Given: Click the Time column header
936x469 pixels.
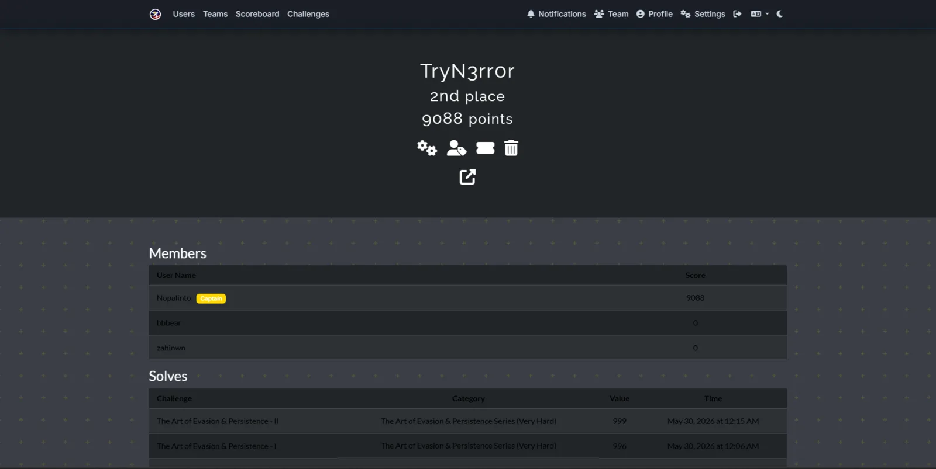Looking at the screenshot, I should coord(713,398).
